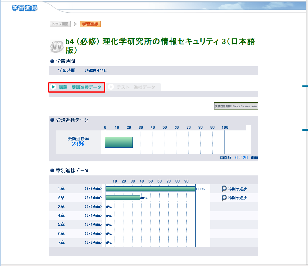
Task: Open 節別の進捗 link for 2章
Action: click(237, 198)
